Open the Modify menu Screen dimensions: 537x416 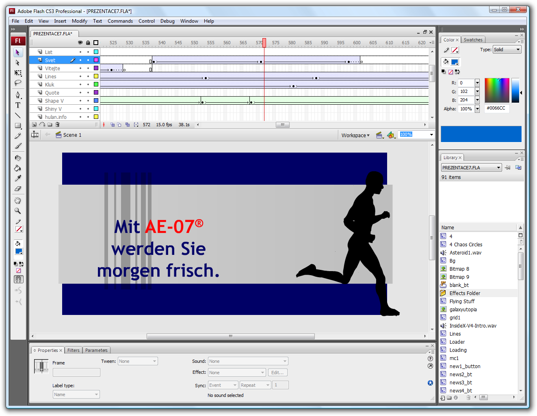point(80,21)
